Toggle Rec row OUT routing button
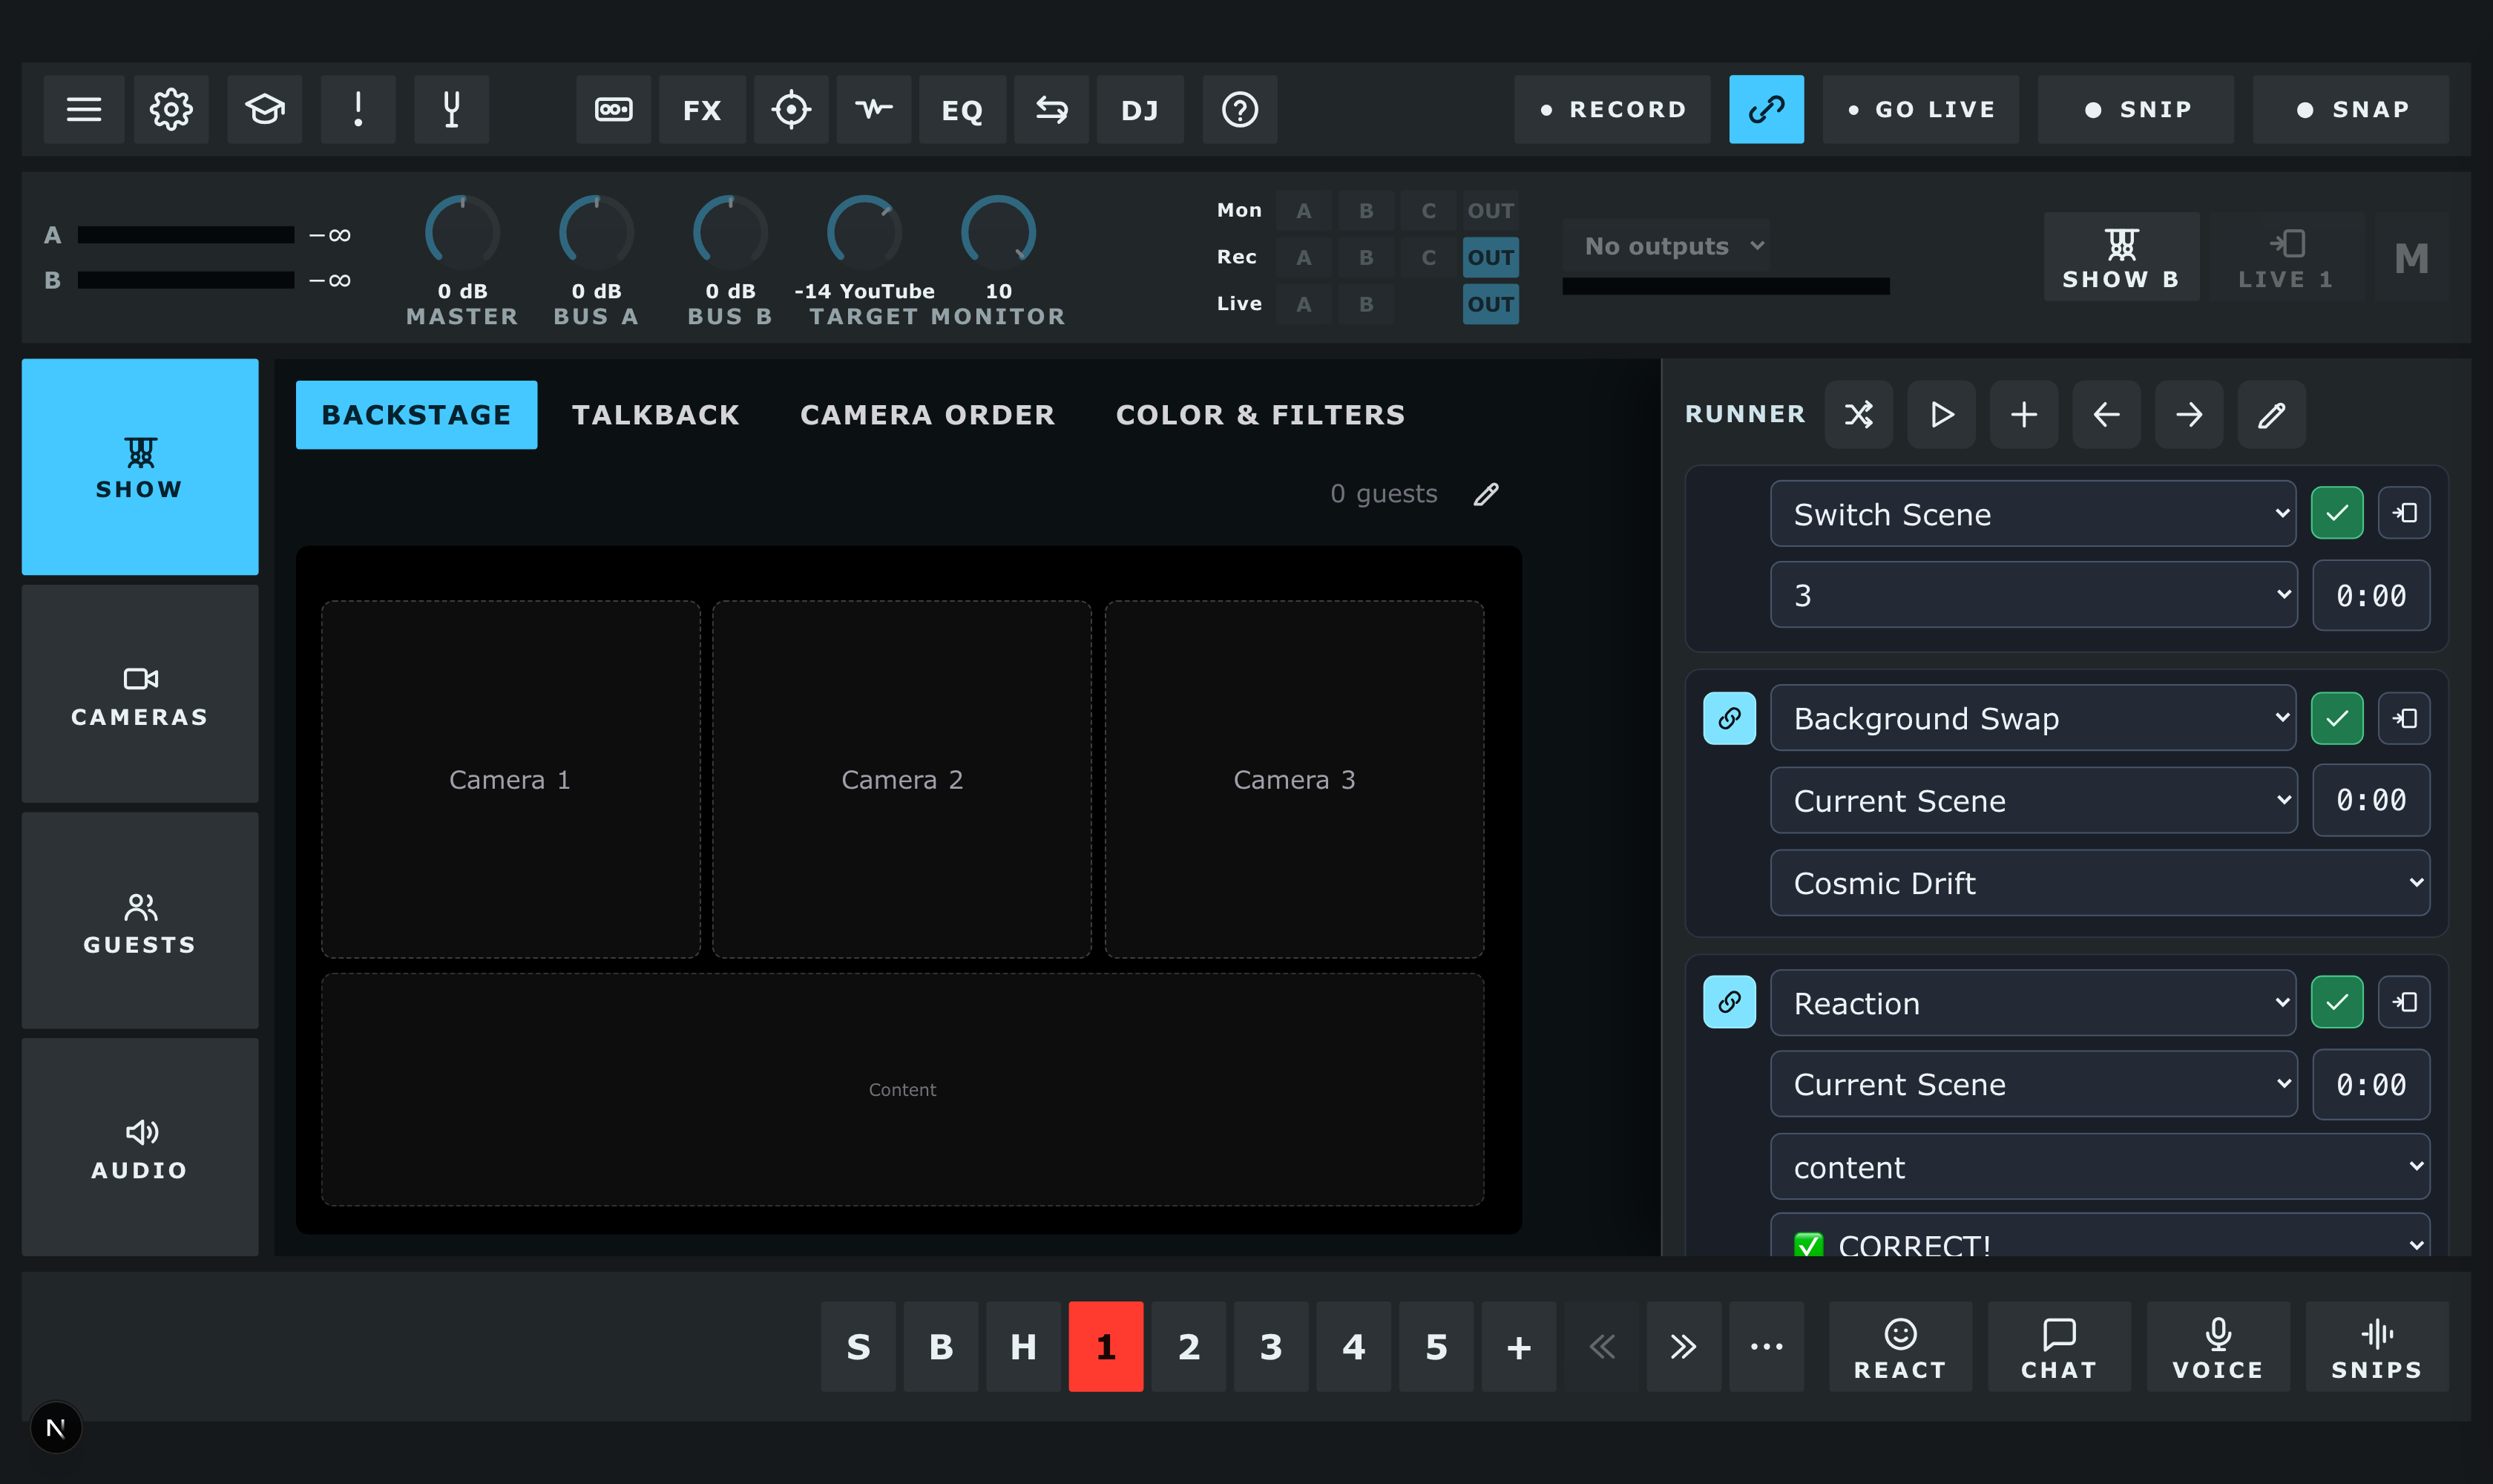Viewport: 2493px width, 1484px height. pyautogui.click(x=1491, y=257)
